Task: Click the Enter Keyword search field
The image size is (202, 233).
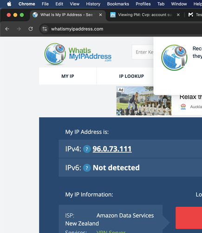Action: click(x=143, y=52)
